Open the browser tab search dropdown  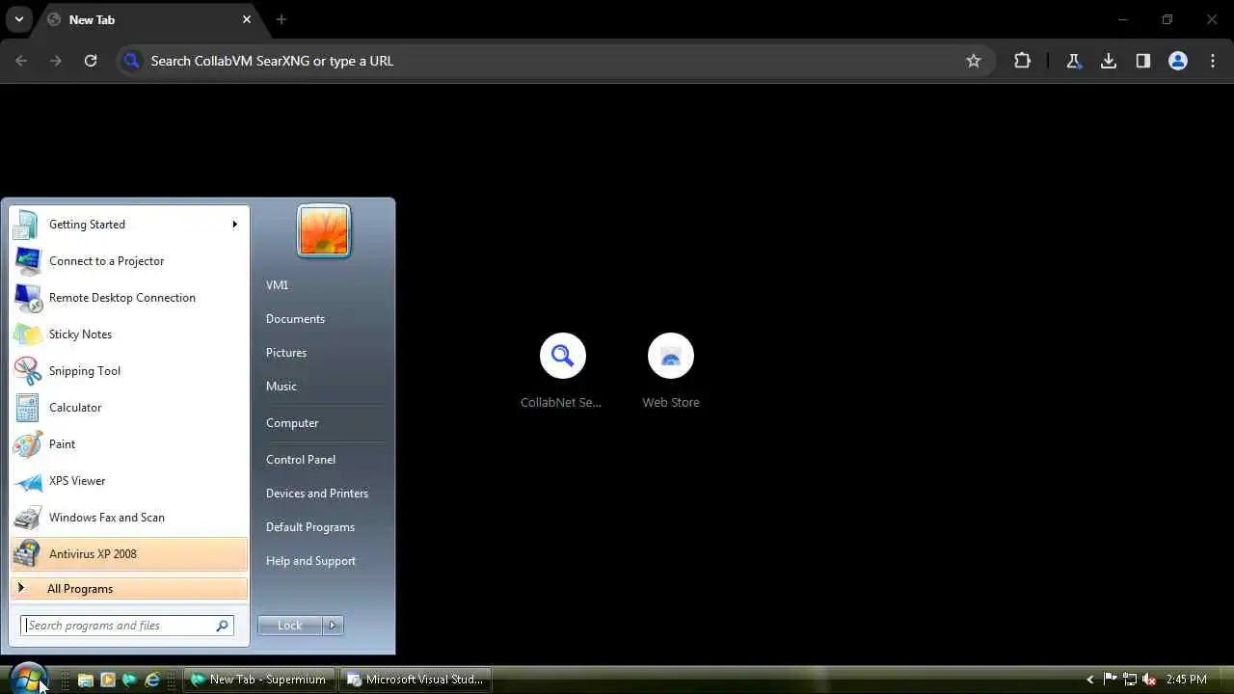[x=18, y=19]
